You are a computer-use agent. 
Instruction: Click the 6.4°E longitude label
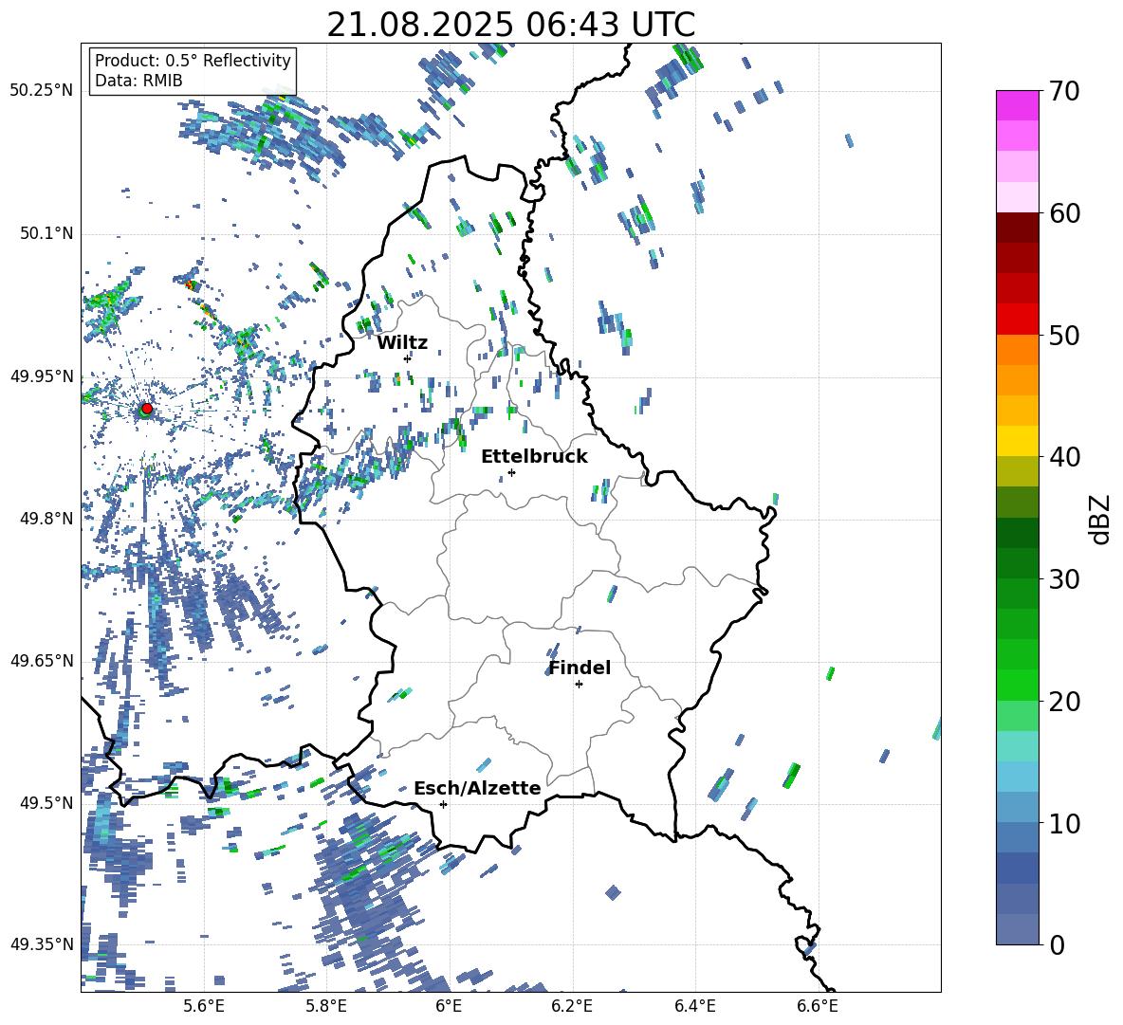click(694, 1006)
